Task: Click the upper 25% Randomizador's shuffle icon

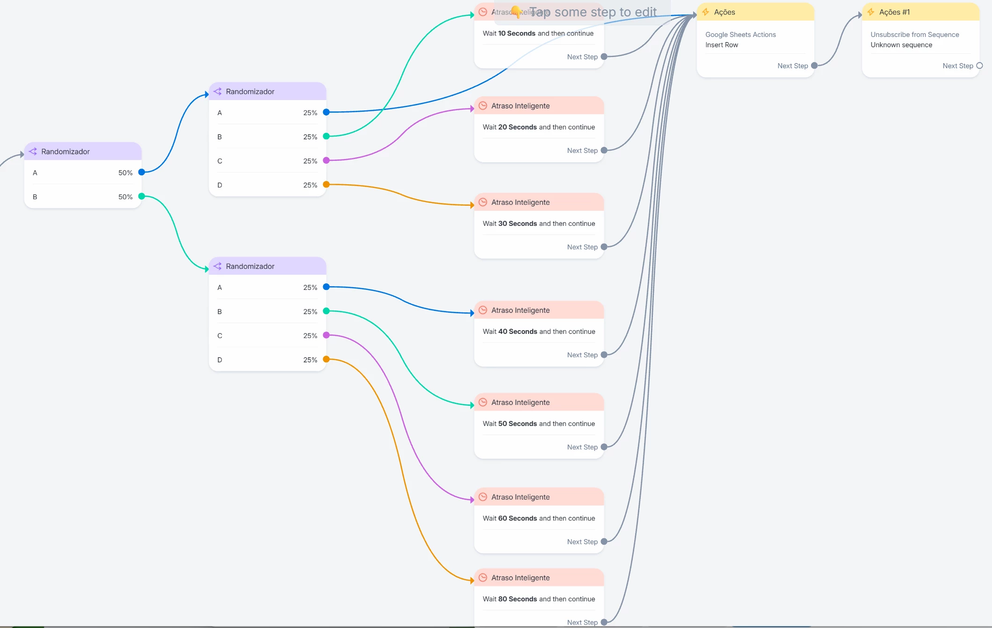Action: 217,92
